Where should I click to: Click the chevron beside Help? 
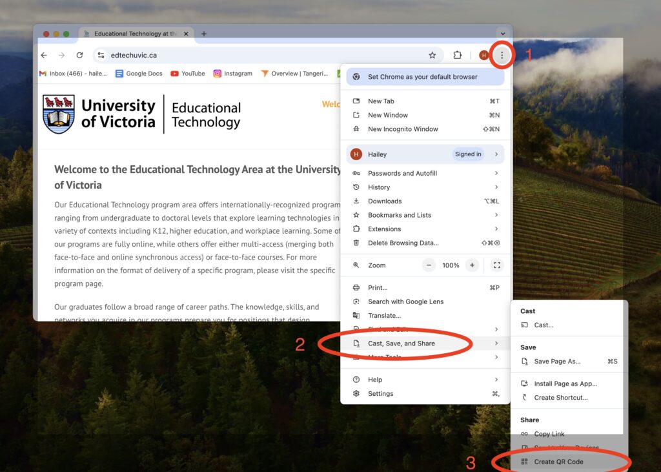coord(496,380)
